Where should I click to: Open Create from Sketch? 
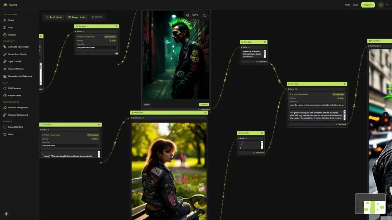(x=15, y=54)
